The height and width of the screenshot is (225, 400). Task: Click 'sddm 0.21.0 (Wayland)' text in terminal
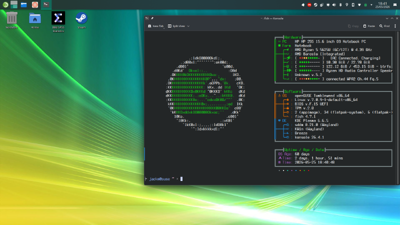(x=316, y=124)
